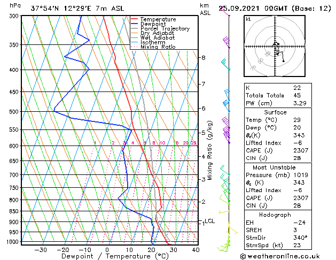This screenshot has width=336, height=260.
Task: Click the -30 temperature axis label
Action: coord(41,250)
